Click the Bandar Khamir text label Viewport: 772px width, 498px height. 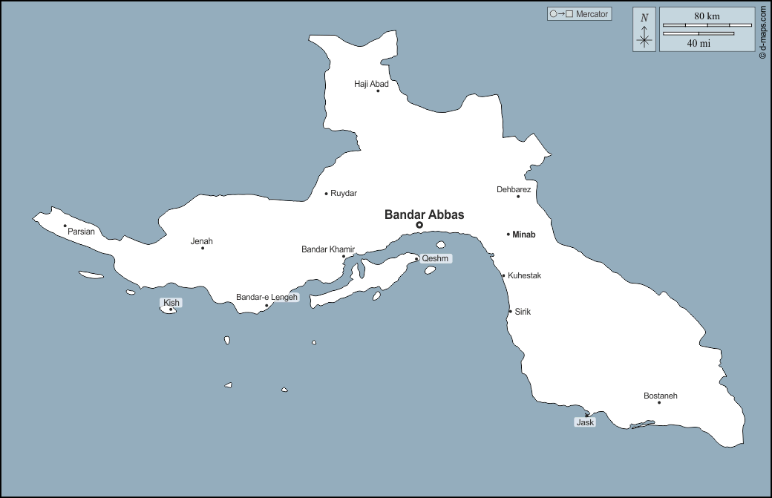pos(327,249)
